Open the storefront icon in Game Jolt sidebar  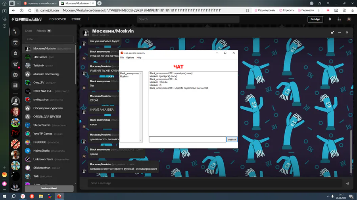15,42
